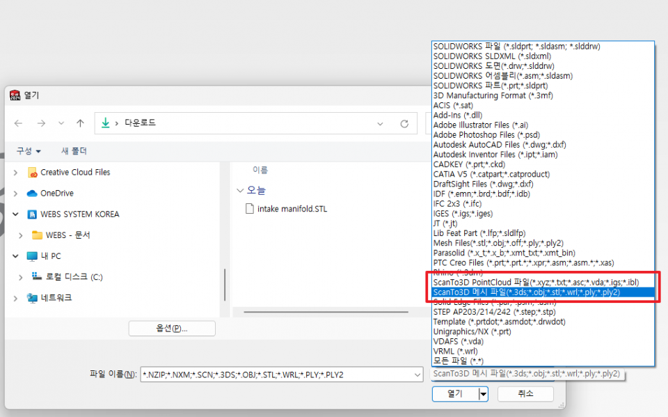This screenshot has width=668, height=417.
Task: Select the 로컬 디스크 (C:) drive icon
Action: (x=37, y=276)
